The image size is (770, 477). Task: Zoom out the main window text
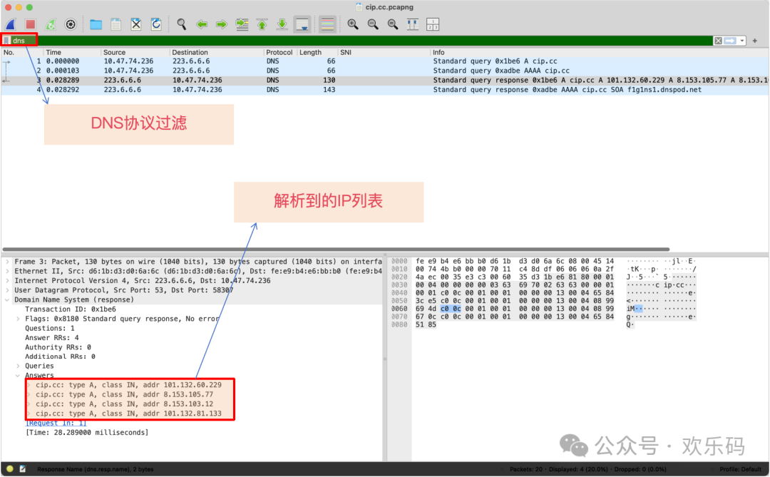pyautogui.click(x=373, y=24)
